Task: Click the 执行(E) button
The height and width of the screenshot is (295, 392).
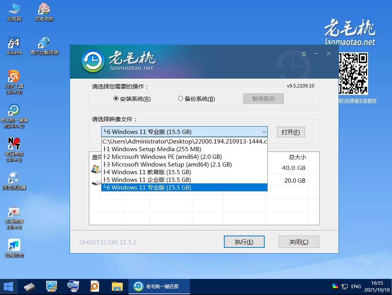Action: [x=244, y=242]
